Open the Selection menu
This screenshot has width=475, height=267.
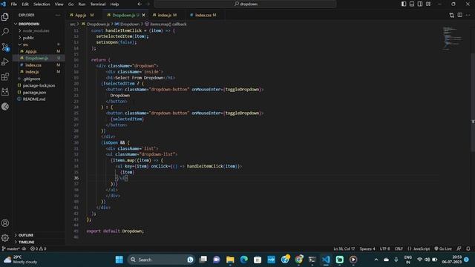[x=42, y=4]
